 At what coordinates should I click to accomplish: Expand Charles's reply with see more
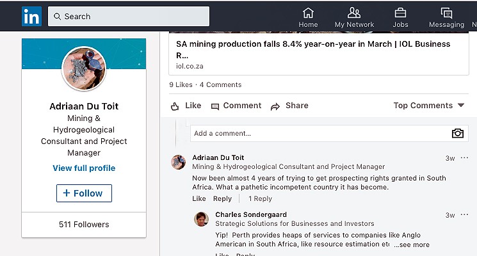coord(412,244)
